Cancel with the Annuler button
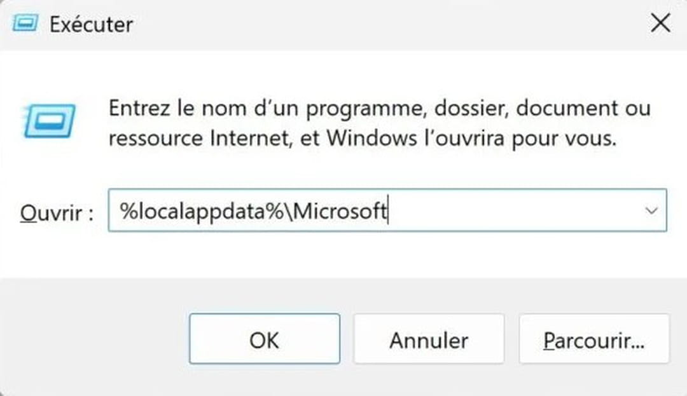This screenshot has width=687, height=396. pos(429,340)
